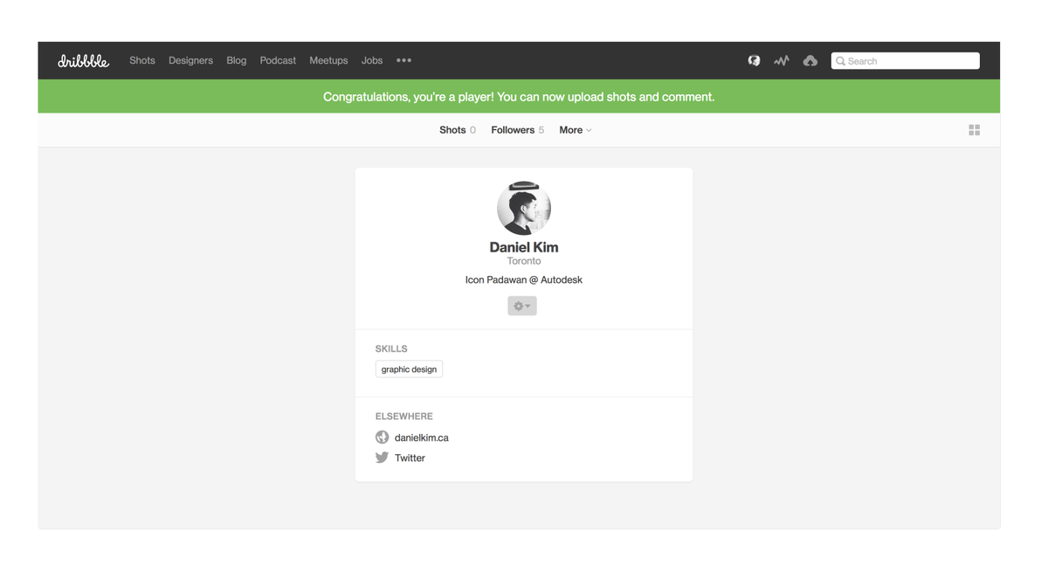Click the Toronto location link
Screen dimensions: 1048x565
pos(524,261)
